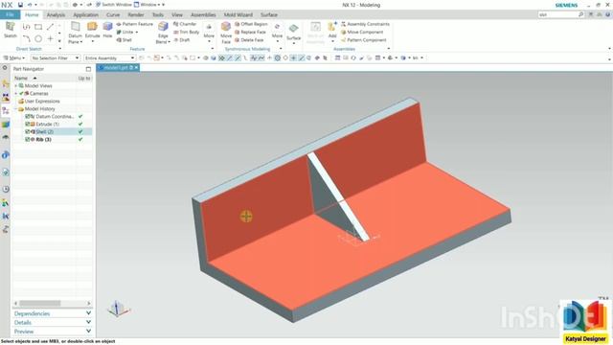Viewport: 613px width, 345px height.
Task: Open the History clock tab in resource bar
Action: 6,190
